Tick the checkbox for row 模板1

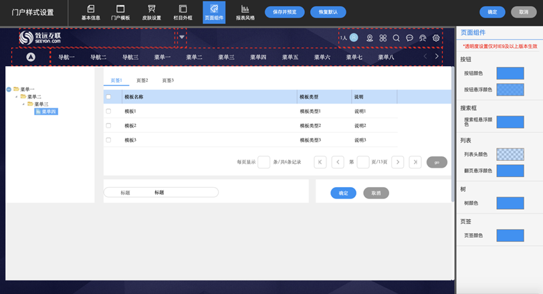[x=109, y=112]
